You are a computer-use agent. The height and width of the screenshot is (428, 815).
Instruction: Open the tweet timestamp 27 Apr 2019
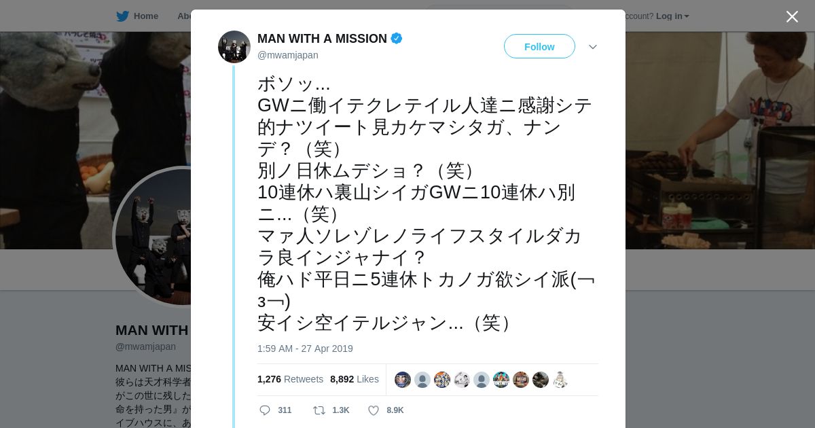(x=305, y=349)
